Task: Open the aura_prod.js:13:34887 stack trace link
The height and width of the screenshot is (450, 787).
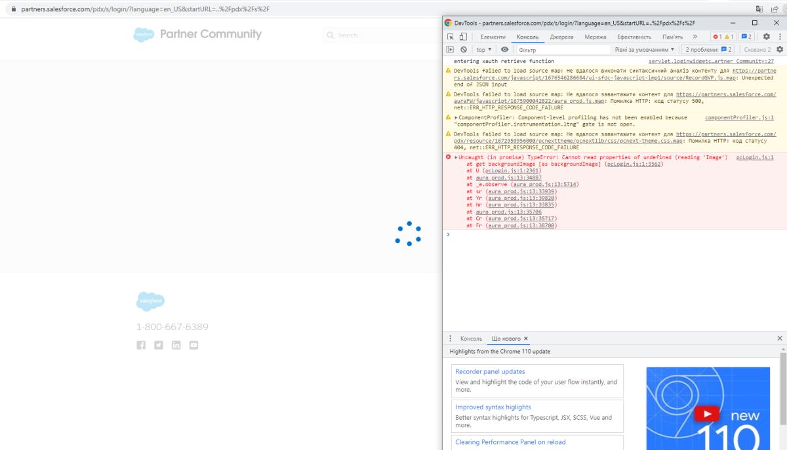Action: pyautogui.click(x=508, y=178)
